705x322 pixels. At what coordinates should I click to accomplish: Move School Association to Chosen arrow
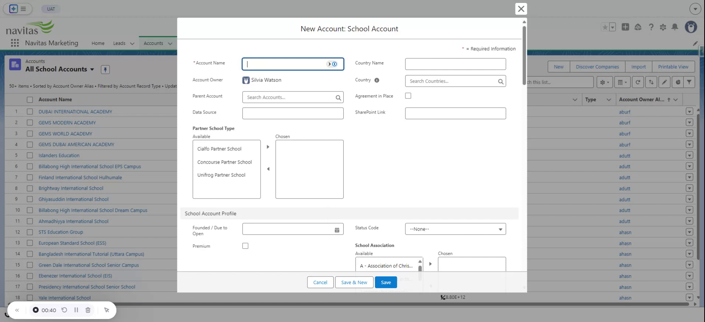430,264
